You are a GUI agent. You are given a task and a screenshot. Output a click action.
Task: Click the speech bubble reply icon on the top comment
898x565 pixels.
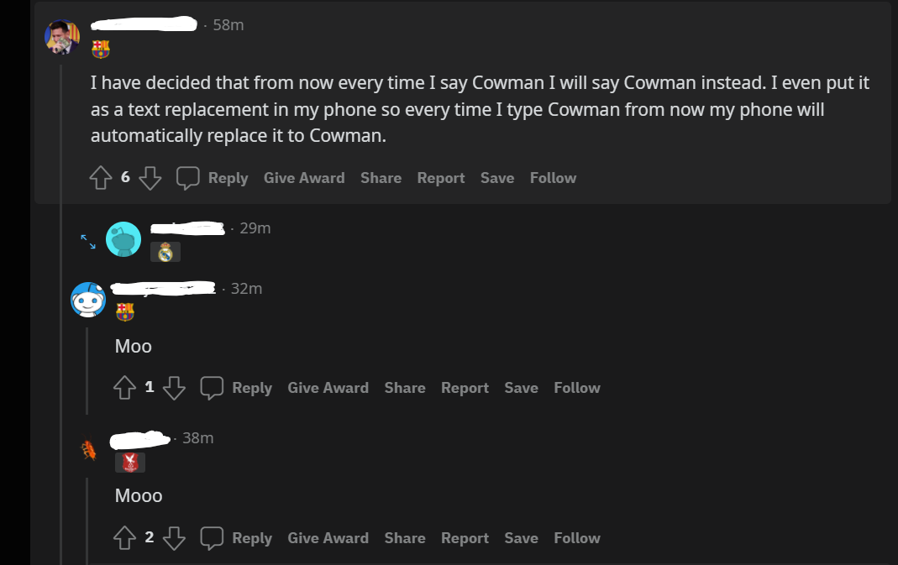click(x=186, y=177)
